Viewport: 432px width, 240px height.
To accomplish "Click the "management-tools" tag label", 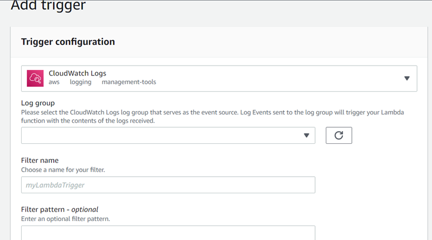I will tap(129, 82).
